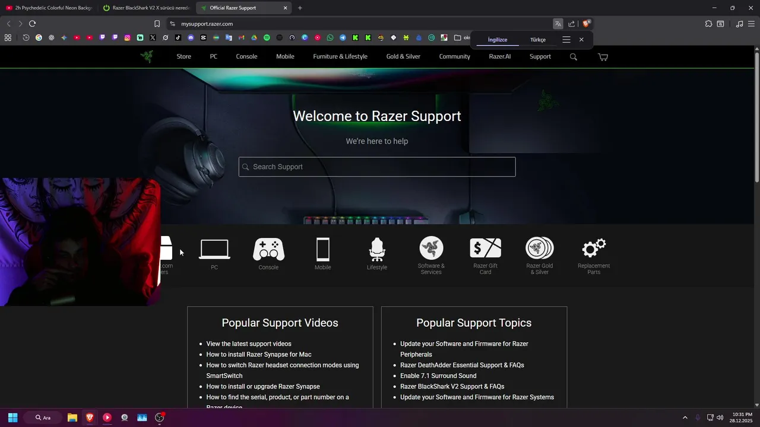
Task: Click the translate icon in the address bar
Action: click(558, 24)
